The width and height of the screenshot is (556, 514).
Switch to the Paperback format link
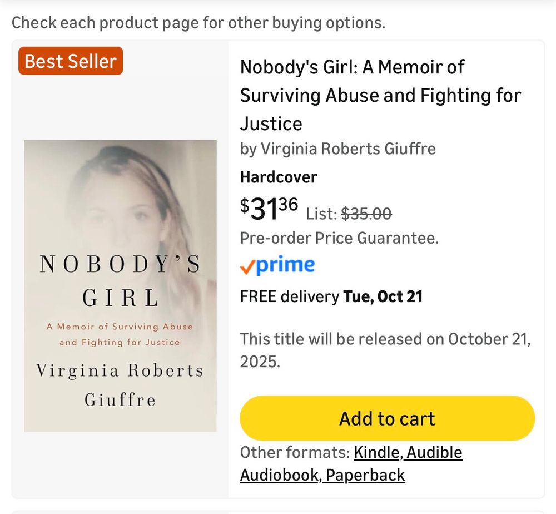[x=365, y=475]
